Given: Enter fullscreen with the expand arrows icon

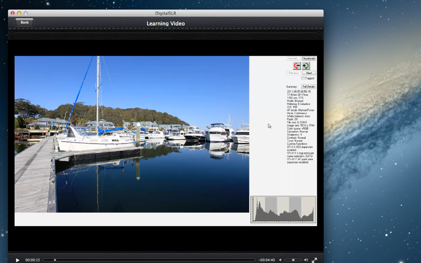Looking at the screenshot, I should [314, 260].
